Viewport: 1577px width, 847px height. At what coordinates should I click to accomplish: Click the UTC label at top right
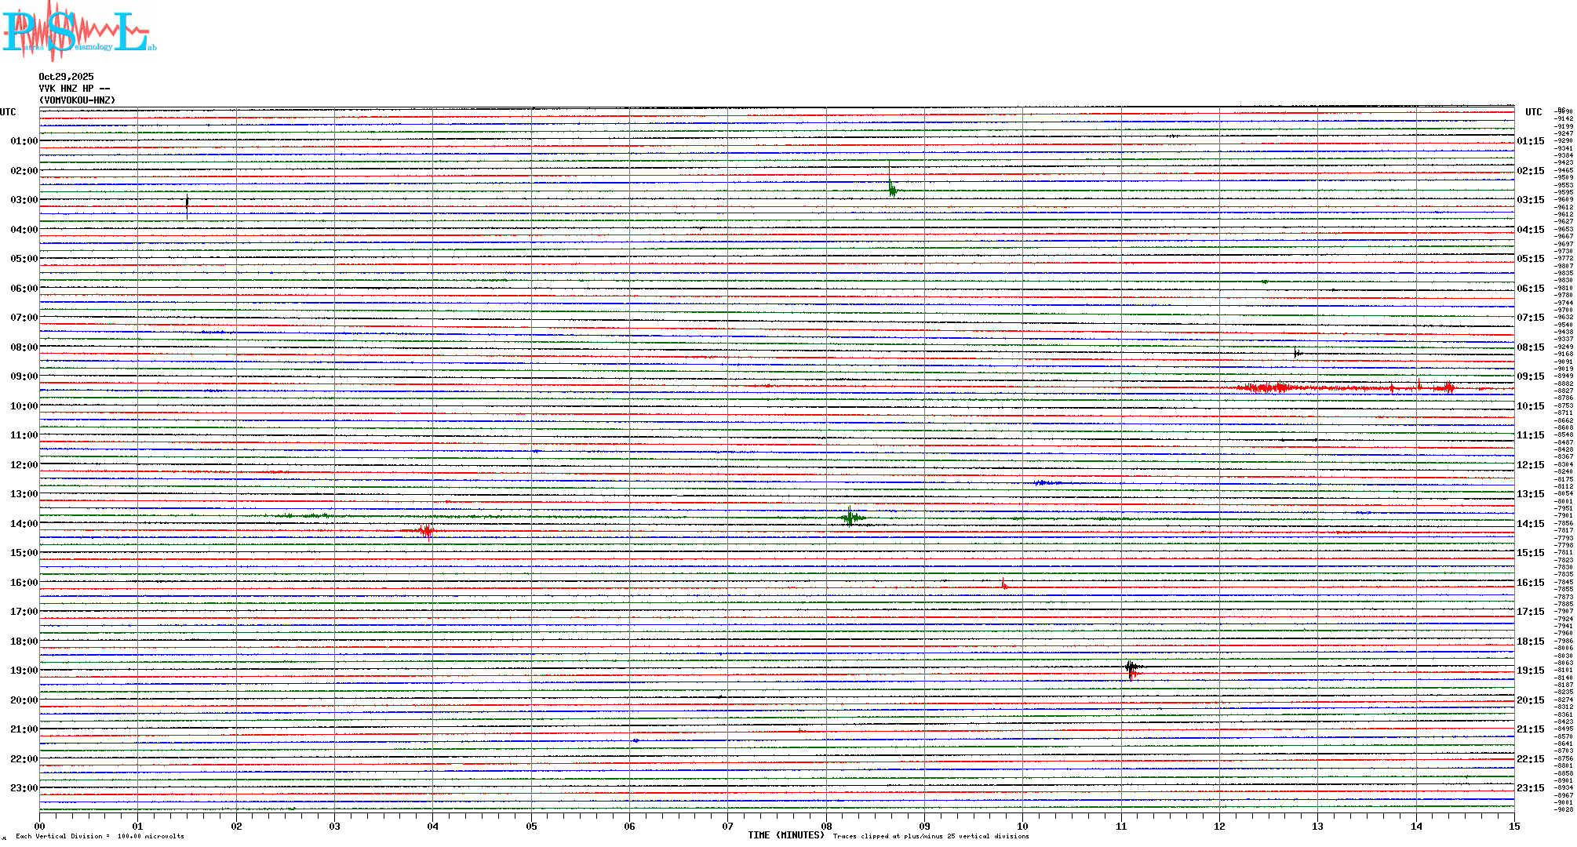click(x=1533, y=112)
